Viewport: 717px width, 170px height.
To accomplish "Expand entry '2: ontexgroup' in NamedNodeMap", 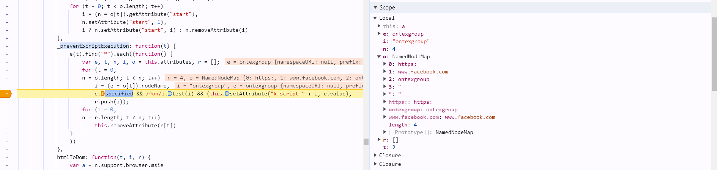I will coord(385,79).
